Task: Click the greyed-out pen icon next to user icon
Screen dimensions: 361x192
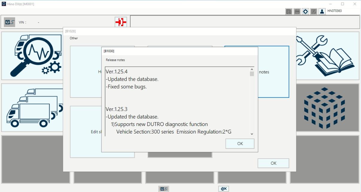Action: click(x=313, y=11)
